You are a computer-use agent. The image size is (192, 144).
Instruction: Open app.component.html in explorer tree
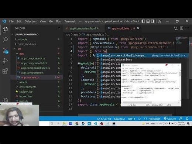pos(37,63)
